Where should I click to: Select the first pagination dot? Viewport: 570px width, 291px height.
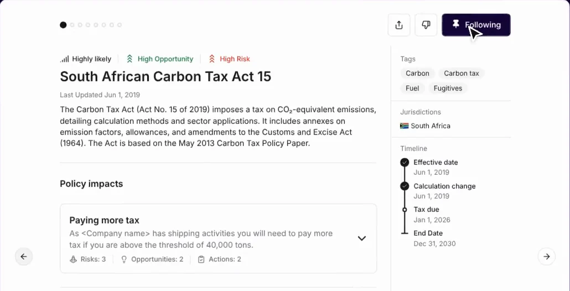[x=63, y=25]
